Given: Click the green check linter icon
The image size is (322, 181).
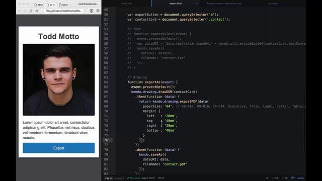Looking at the screenshot, I should pos(128,178).
